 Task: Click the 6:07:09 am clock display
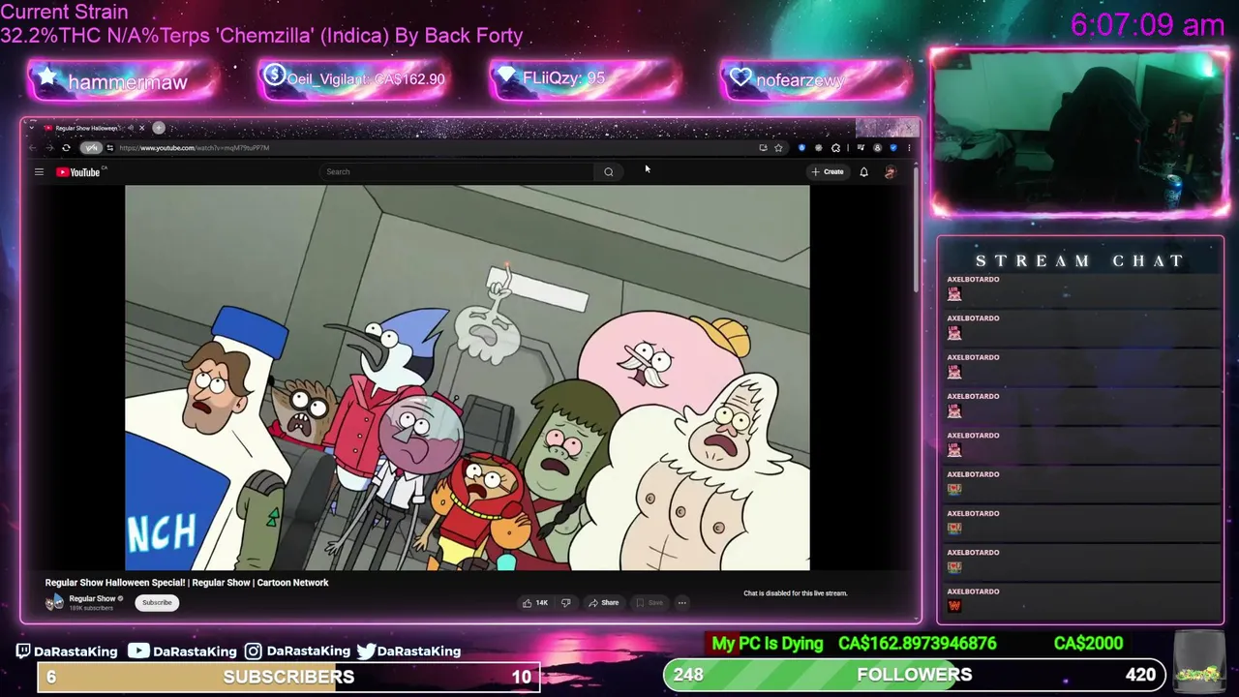1147,25
